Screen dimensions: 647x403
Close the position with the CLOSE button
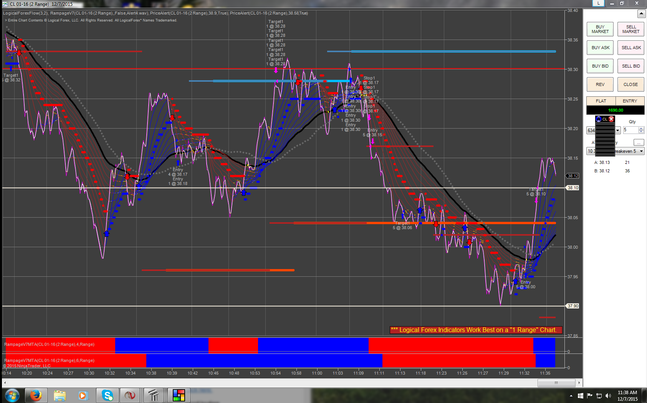tap(631, 84)
